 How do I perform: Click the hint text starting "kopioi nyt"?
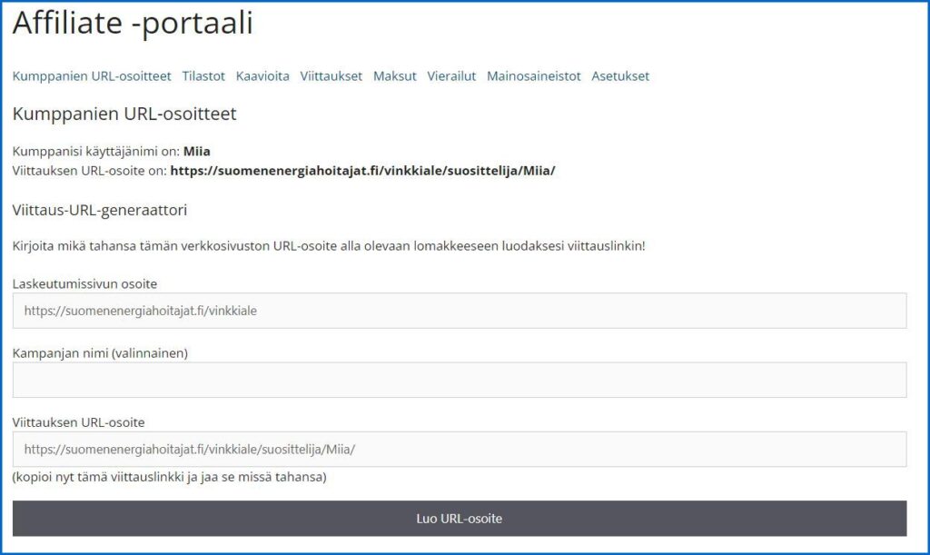click(170, 476)
